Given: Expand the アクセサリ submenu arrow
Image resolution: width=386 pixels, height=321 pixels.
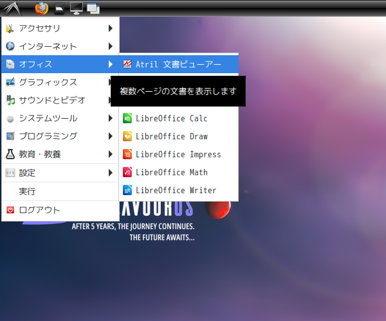Looking at the screenshot, I should (111, 28).
